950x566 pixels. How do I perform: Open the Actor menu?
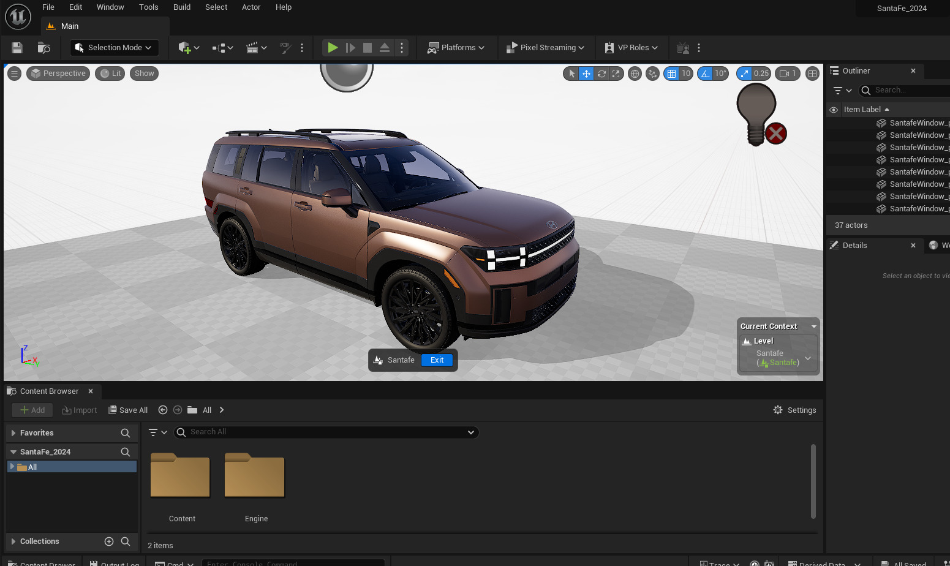pos(251,7)
